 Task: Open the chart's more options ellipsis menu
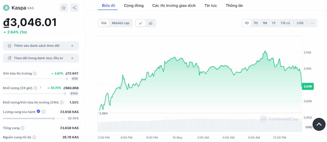pyautogui.click(x=312, y=23)
